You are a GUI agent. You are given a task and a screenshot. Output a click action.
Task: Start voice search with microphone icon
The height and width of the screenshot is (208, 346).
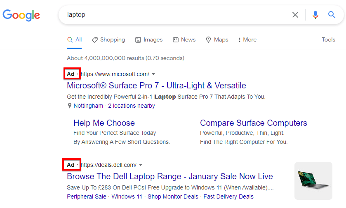[x=315, y=15]
